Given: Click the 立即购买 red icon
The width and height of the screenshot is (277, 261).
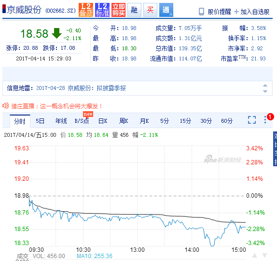Looking at the screenshot, I should click(118, 10).
